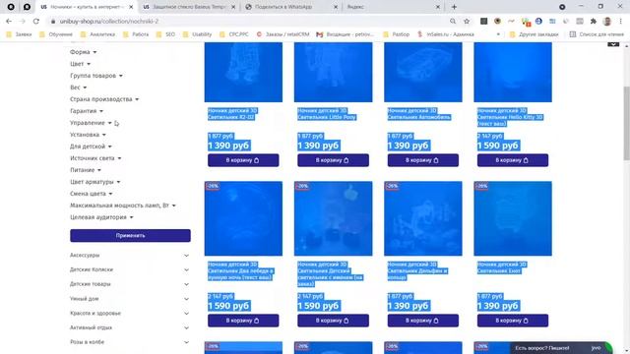Close the Поделиться в WhatsApp tab

336,7
